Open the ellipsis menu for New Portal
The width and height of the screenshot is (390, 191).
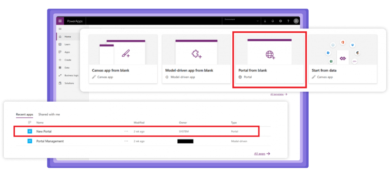click(126, 131)
